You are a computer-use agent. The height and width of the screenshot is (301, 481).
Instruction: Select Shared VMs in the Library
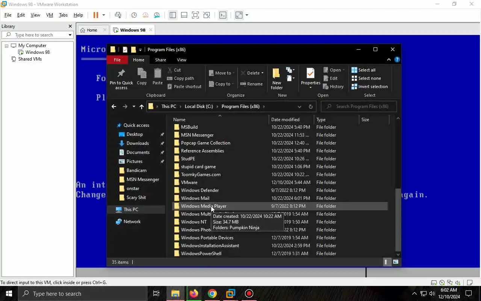tap(30, 59)
